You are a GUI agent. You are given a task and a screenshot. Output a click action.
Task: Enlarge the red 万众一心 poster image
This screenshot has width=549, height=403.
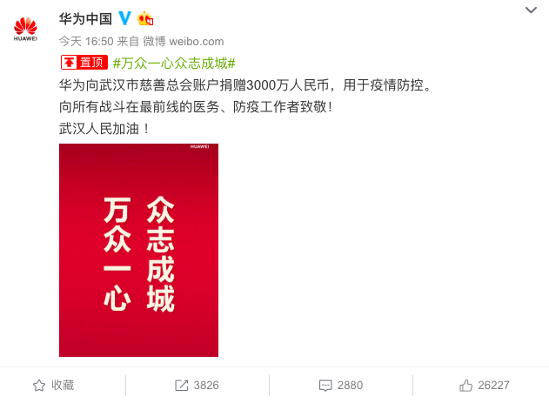point(138,250)
